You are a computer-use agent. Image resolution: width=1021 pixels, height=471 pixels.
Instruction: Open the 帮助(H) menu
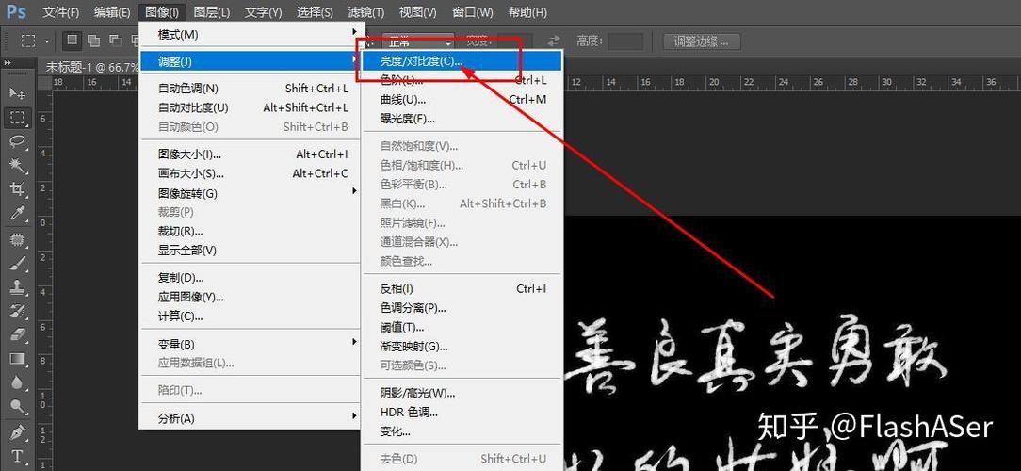(x=527, y=12)
